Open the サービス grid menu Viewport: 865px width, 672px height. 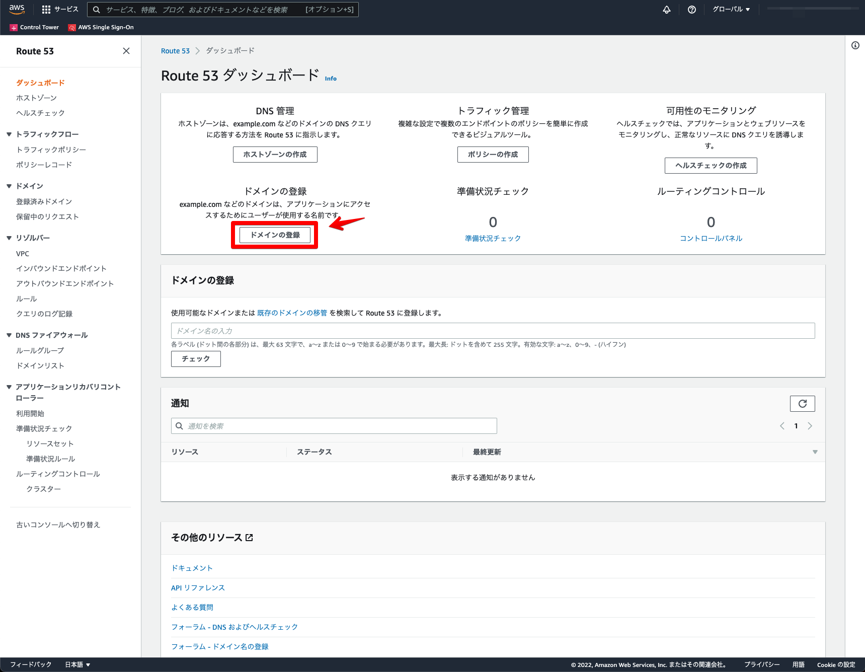pyautogui.click(x=60, y=10)
